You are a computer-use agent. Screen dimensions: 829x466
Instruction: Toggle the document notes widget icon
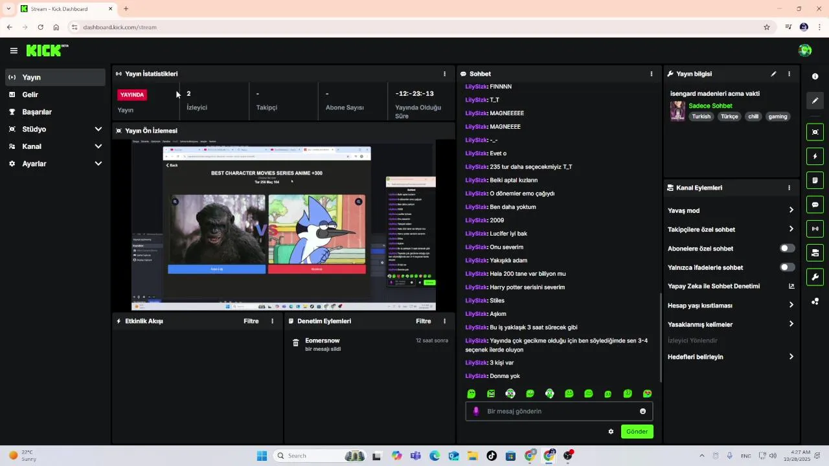pos(815,180)
